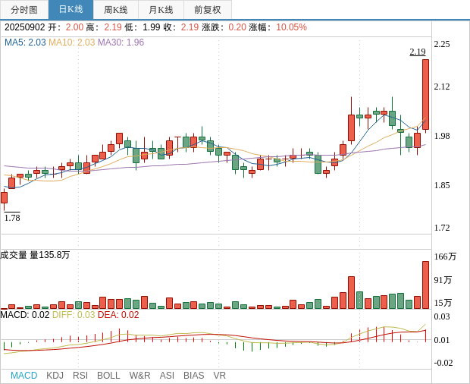Open the 周K线 tab

116,10
